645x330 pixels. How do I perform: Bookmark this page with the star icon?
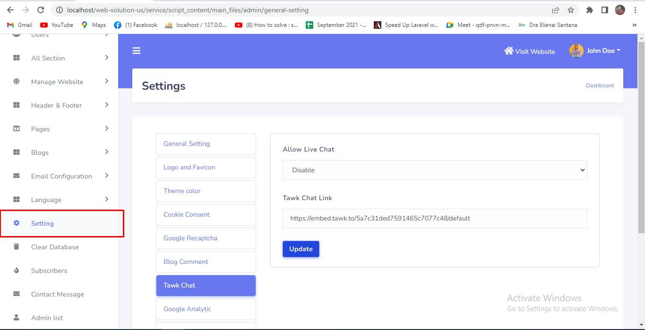tap(570, 10)
